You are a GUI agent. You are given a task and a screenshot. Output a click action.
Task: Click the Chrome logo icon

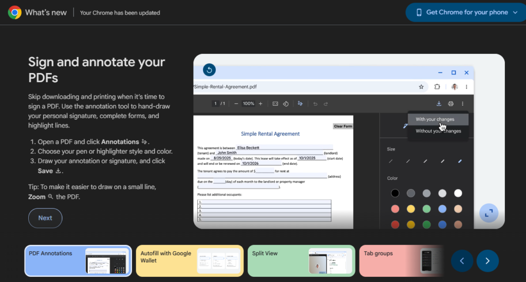pos(14,12)
